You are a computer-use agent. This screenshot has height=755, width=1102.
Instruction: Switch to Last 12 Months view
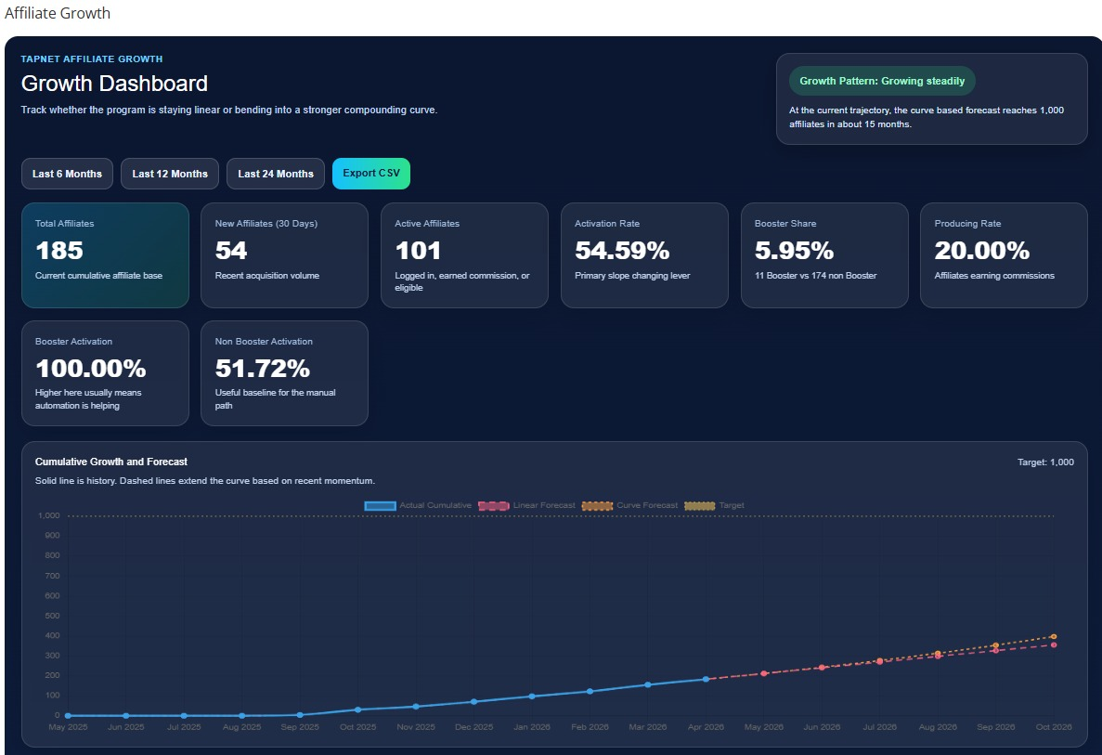click(170, 174)
